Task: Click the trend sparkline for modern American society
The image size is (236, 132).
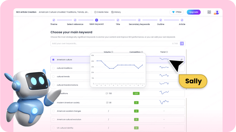Action: click(x=164, y=102)
